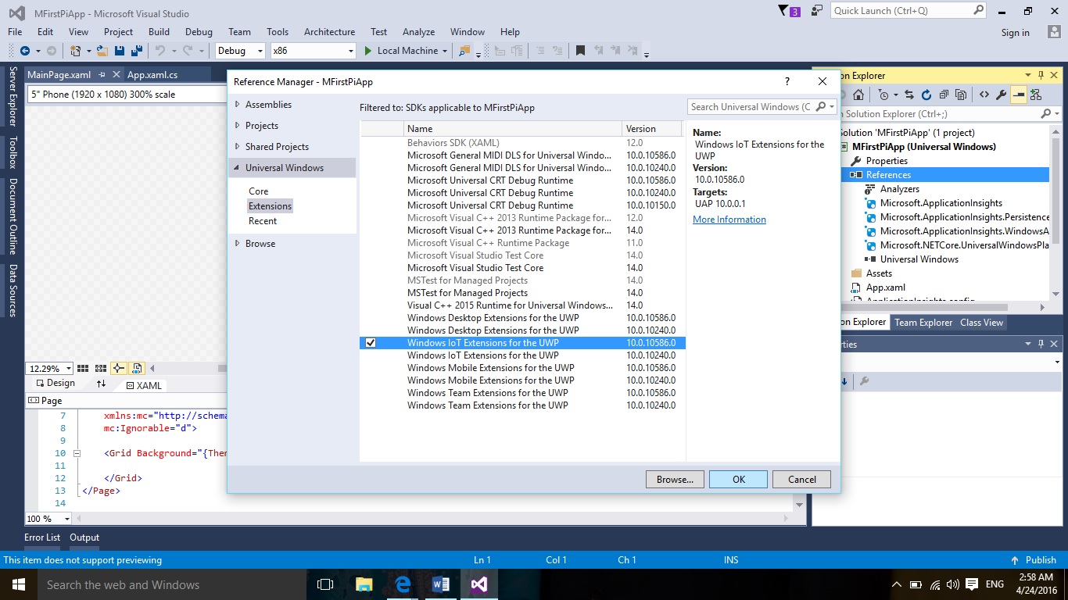1068x600 pixels.
Task: Click the Save All toolbar icon
Action: coord(137,51)
